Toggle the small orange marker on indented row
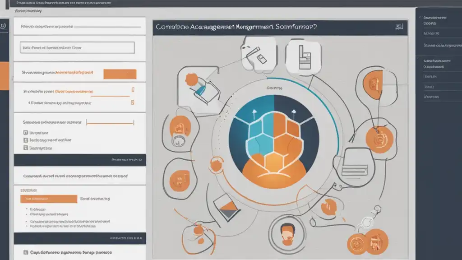The height and width of the screenshot is (260, 462). click(133, 102)
